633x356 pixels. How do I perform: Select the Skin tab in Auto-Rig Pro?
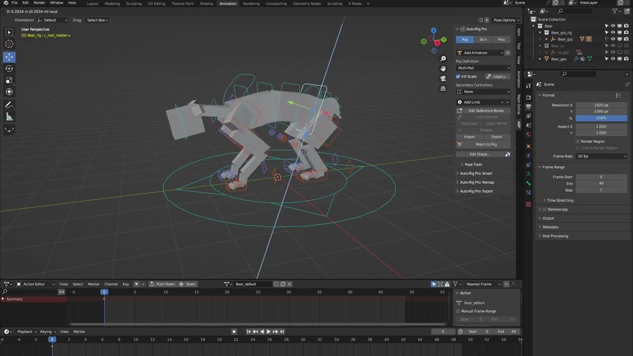point(483,40)
